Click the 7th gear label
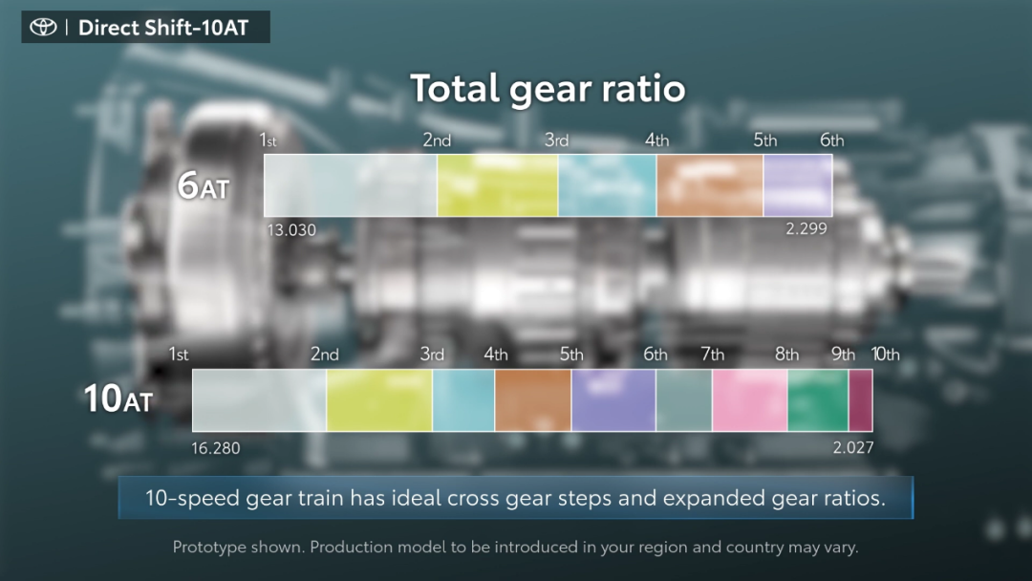 point(712,355)
